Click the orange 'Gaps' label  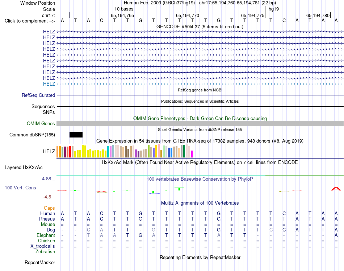(x=49, y=208)
